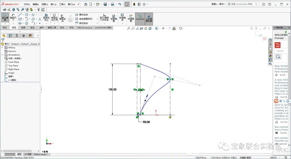Toggle the task pane pin icon
Image resolution: width=291 pixels, height=159 pixels.
tap(289, 28)
